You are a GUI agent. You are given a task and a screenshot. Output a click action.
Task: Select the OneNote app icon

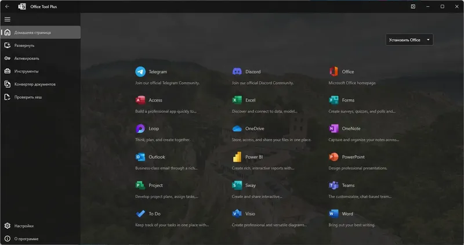point(334,128)
